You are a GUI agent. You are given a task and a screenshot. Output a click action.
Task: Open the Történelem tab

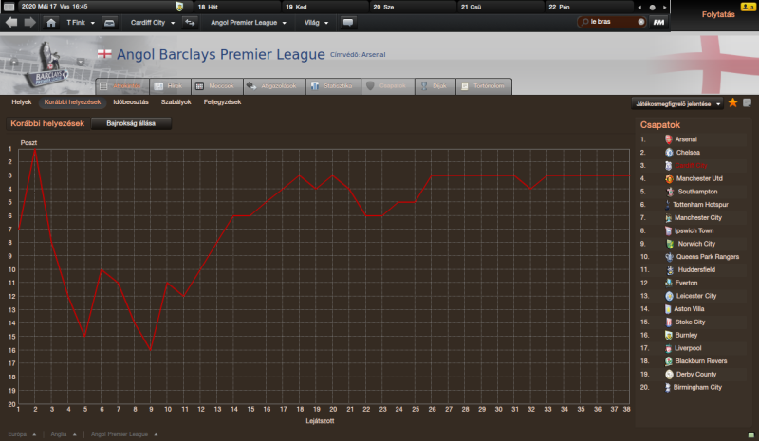click(482, 86)
